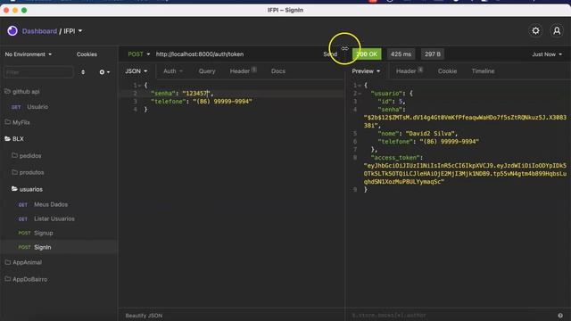Open the Just Now history dropdown
This screenshot has width=571, height=321.
[547, 54]
